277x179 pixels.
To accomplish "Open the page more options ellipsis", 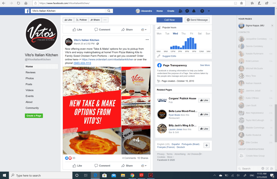I will 105,20.
